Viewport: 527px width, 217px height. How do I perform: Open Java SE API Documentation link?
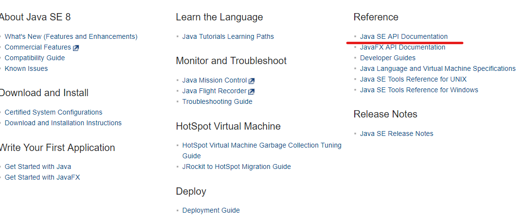point(404,36)
